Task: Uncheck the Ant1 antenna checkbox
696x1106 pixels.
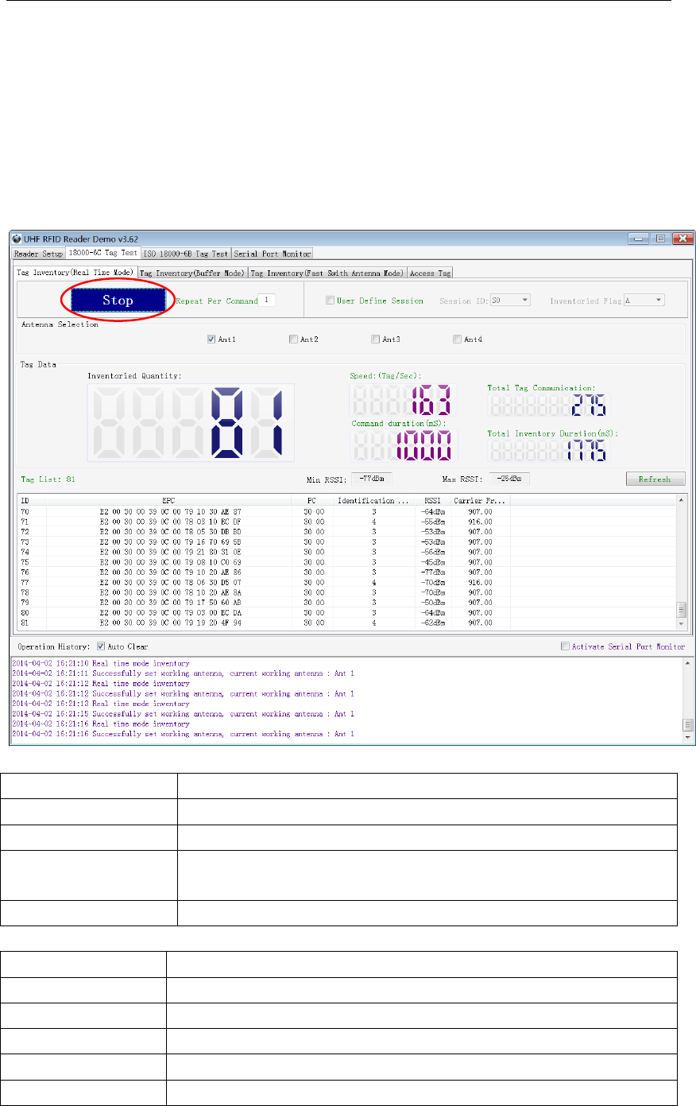Action: 211,340
